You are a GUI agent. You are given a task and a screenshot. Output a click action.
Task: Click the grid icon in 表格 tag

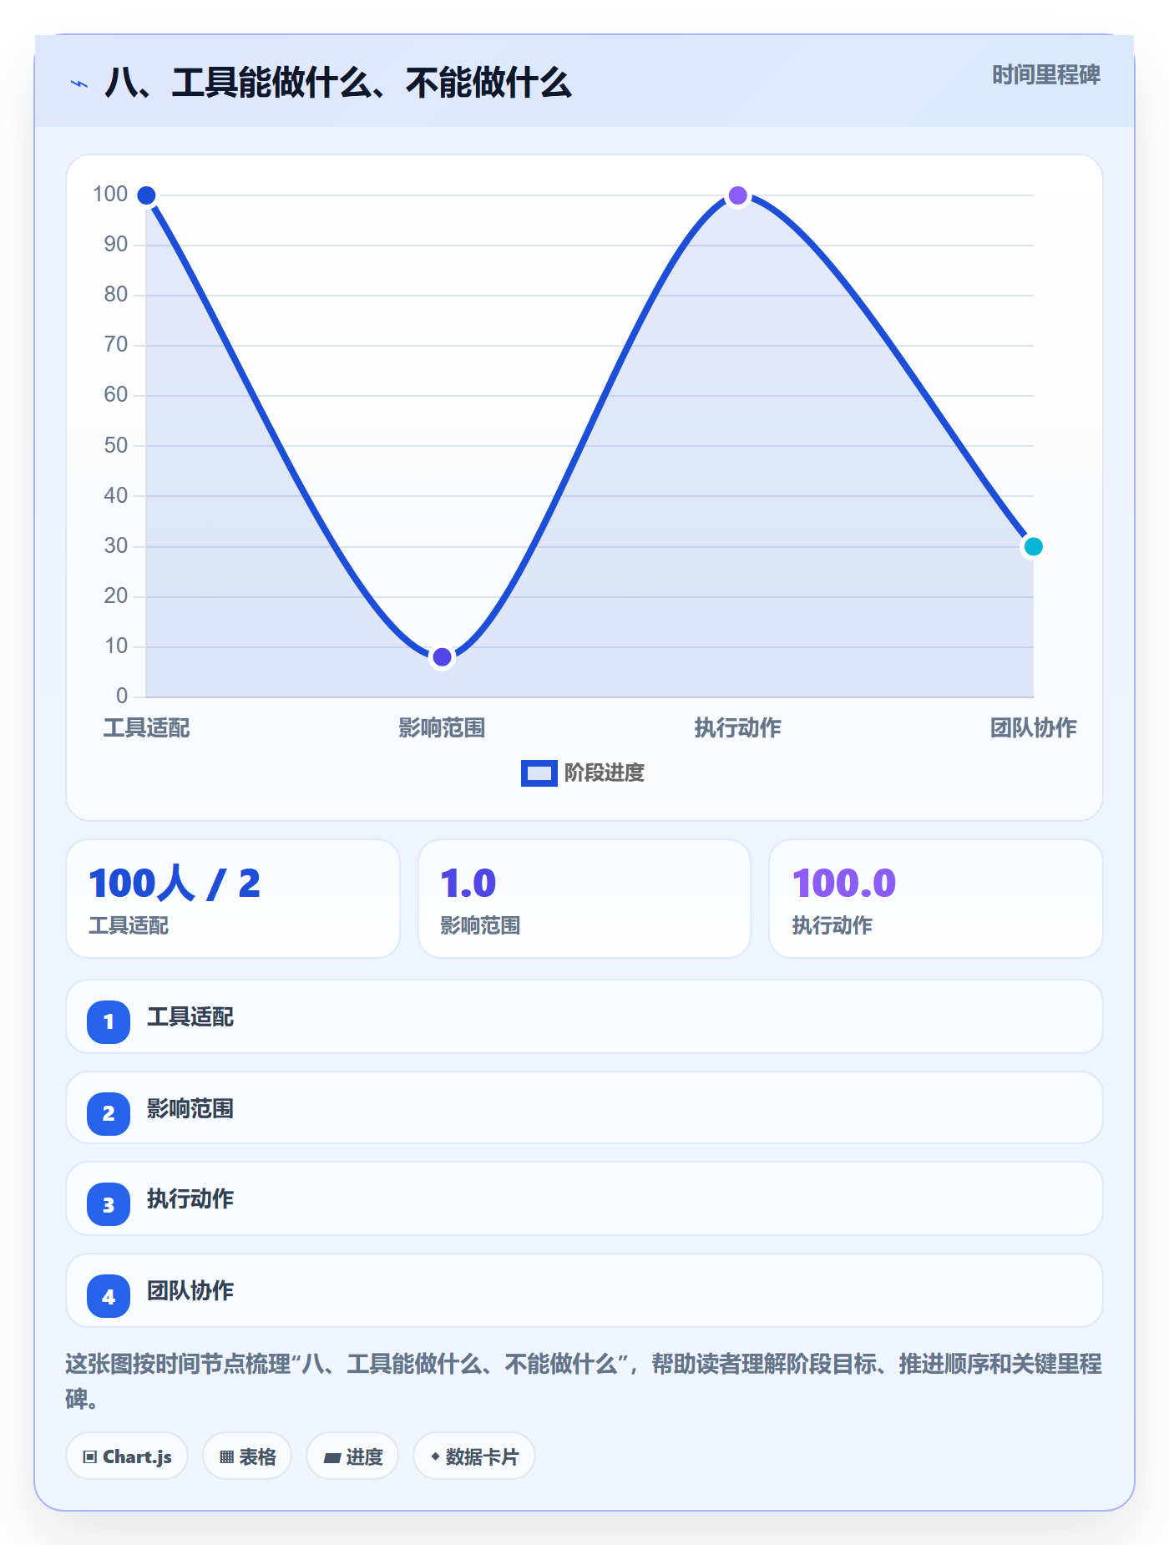pos(226,1457)
